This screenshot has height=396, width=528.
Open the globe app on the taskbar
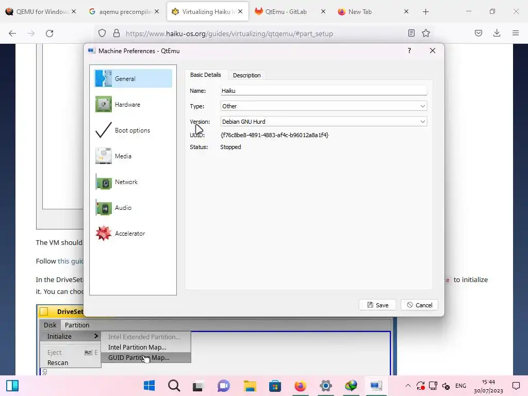351,386
